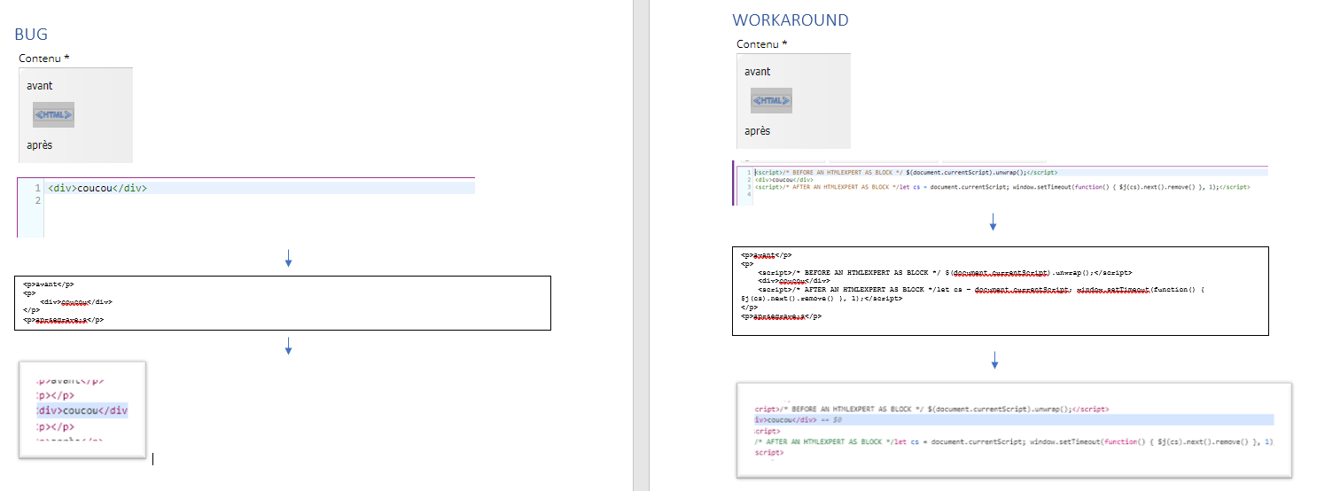
Task: Click line 3 AFTER script in WORKAROUND editor
Action: [x=975, y=187]
